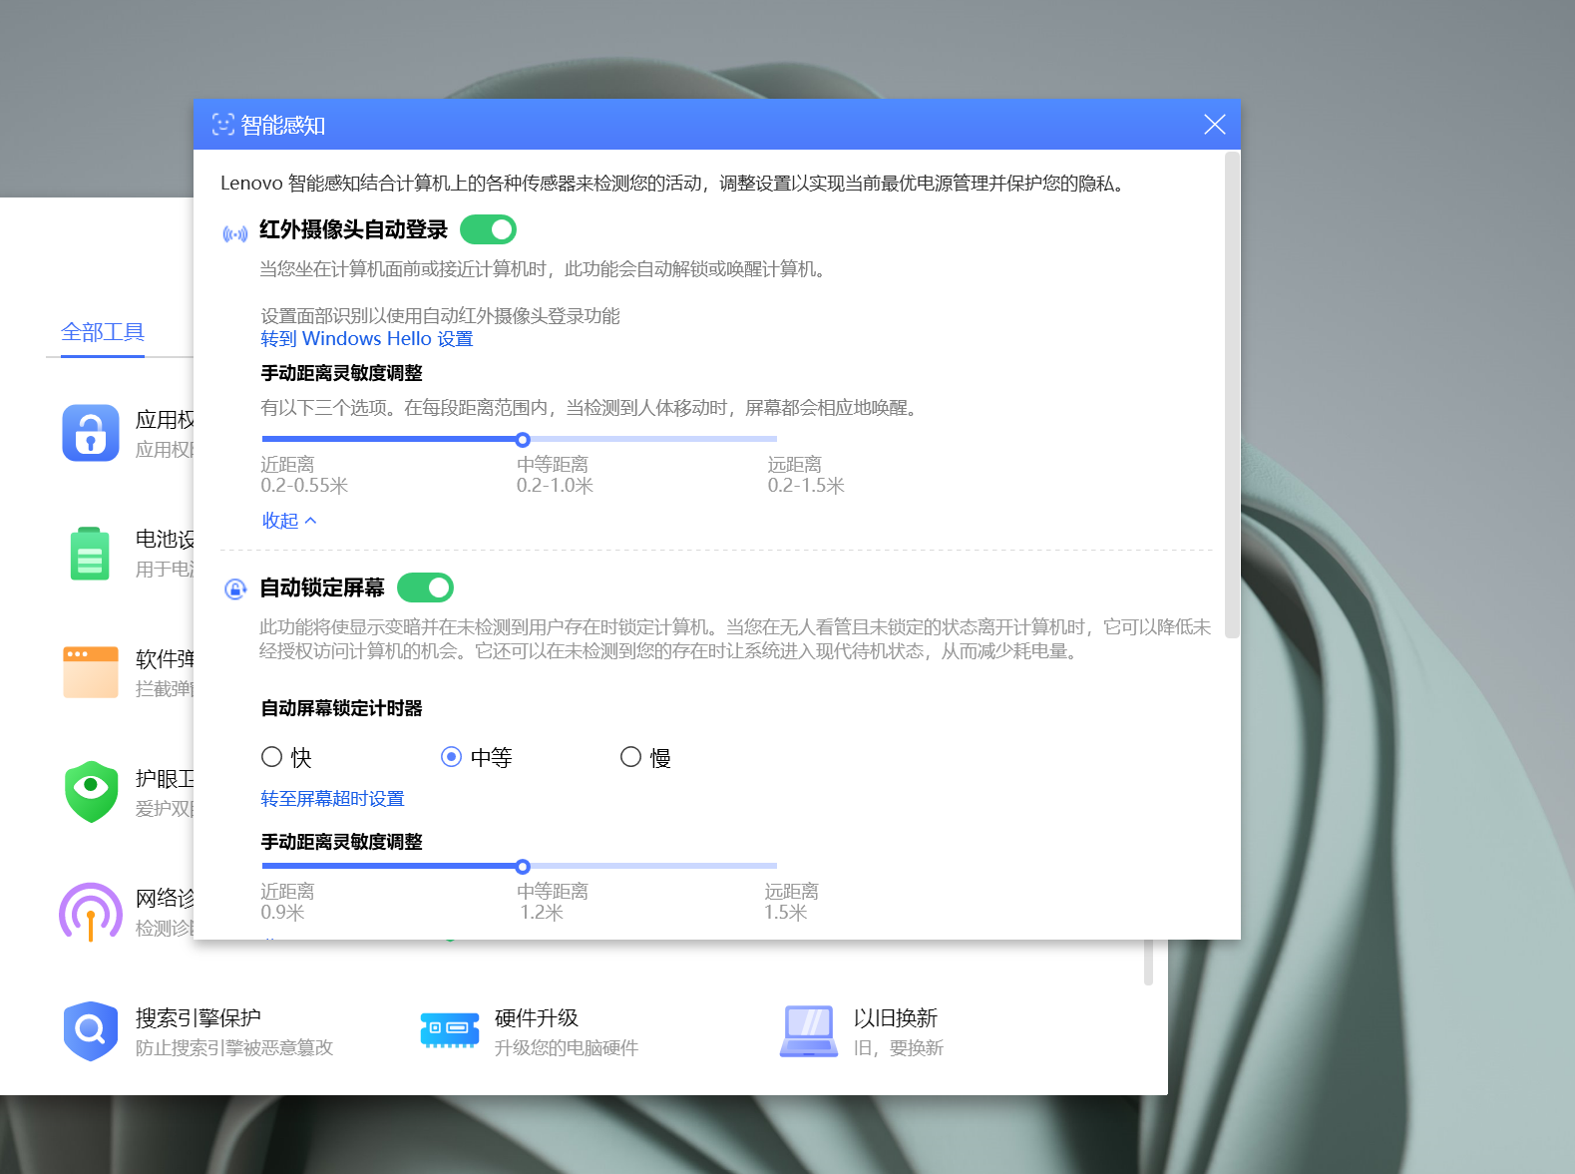Collapse section with 收起 chevron
This screenshot has height=1174, width=1575.
click(289, 521)
